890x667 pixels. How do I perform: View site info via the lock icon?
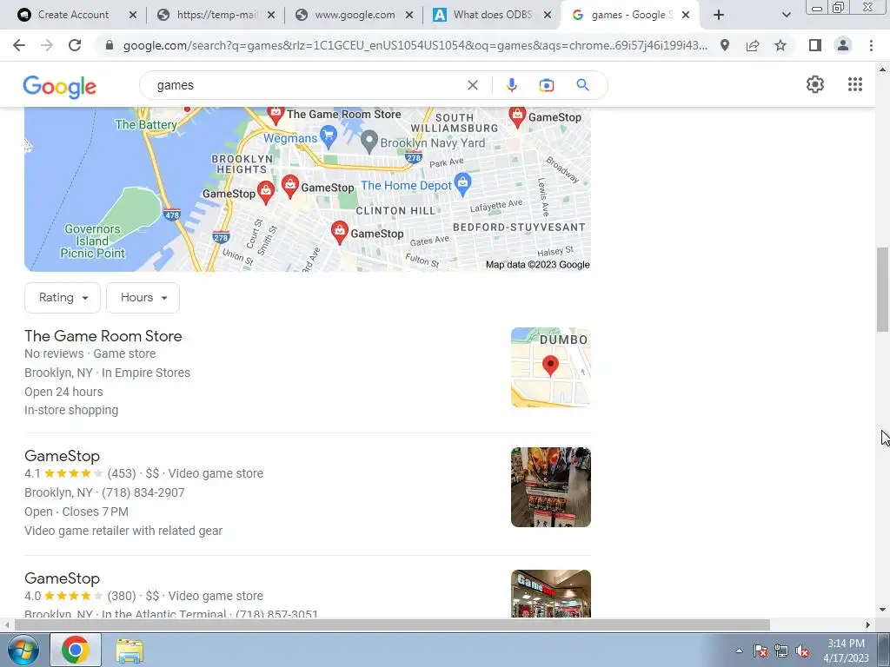(x=110, y=45)
